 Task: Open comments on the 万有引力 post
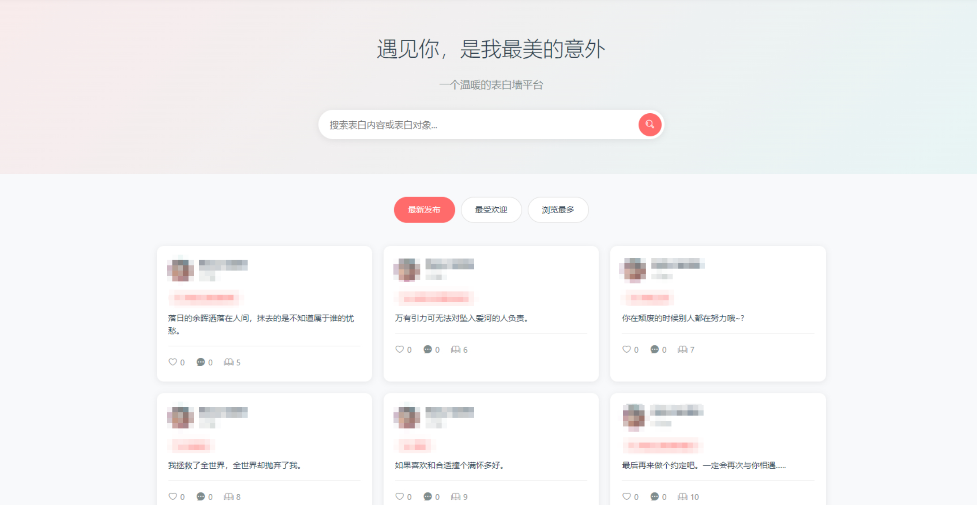pyautogui.click(x=428, y=349)
